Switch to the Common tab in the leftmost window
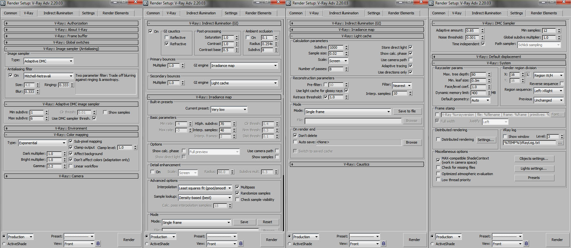 (x=10, y=13)
